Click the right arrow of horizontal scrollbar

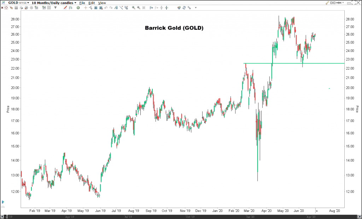pos(360,217)
